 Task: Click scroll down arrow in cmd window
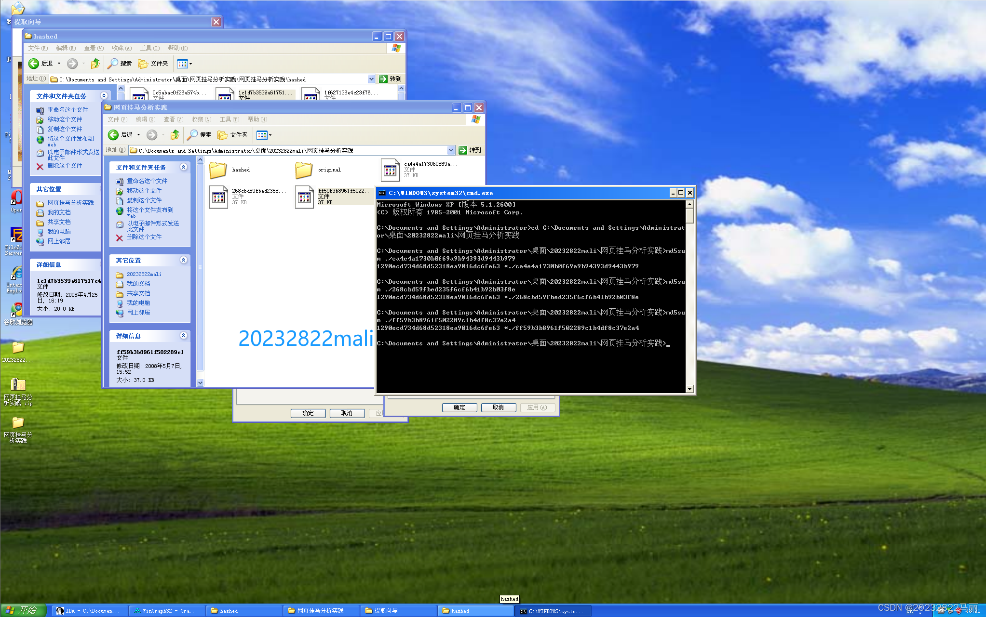689,389
